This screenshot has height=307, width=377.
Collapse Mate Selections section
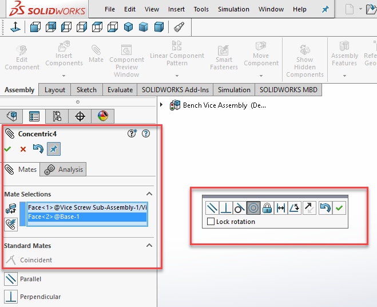tap(149, 194)
